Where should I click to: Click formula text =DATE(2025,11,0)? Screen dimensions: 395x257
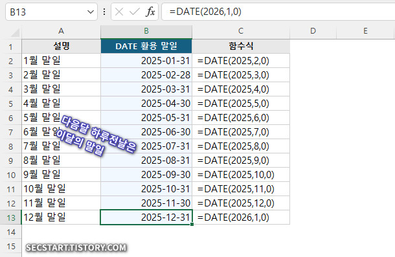pos(236,189)
